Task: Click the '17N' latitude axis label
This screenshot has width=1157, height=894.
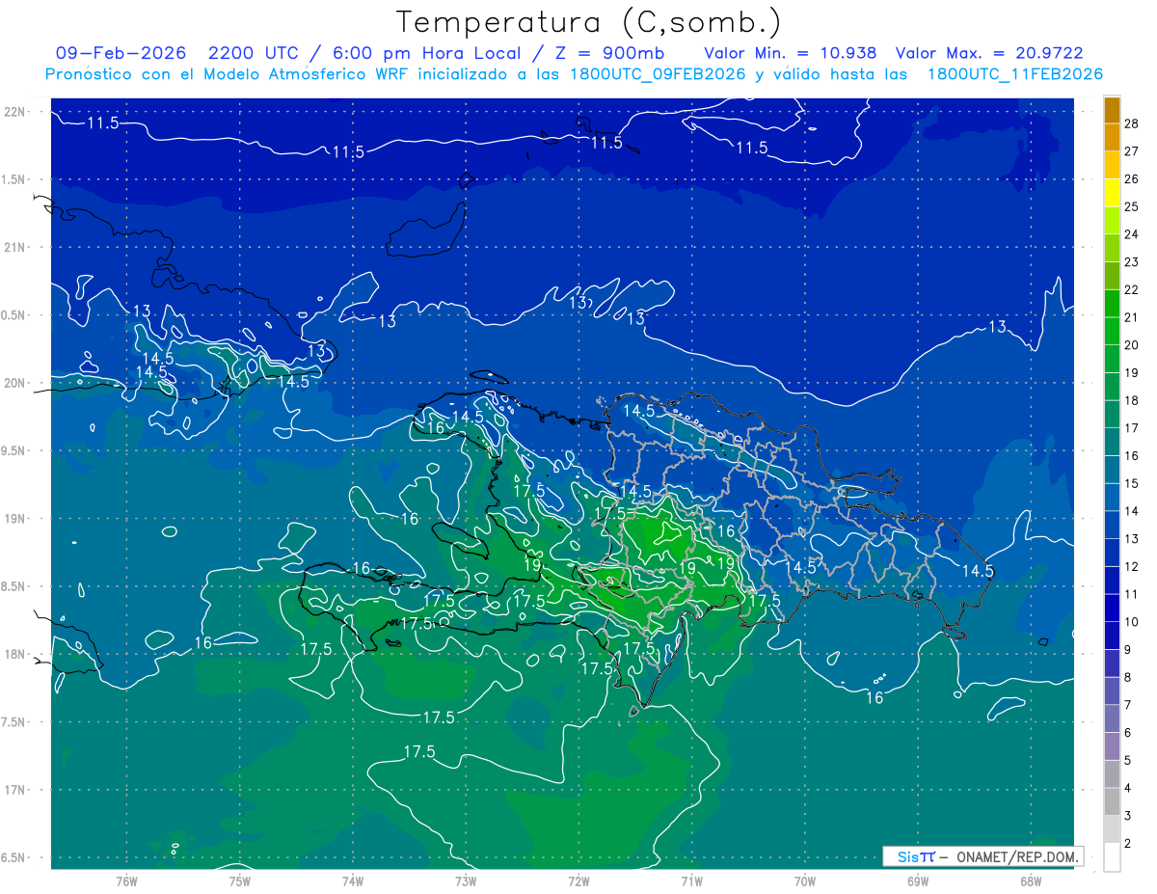Action: [x=14, y=790]
